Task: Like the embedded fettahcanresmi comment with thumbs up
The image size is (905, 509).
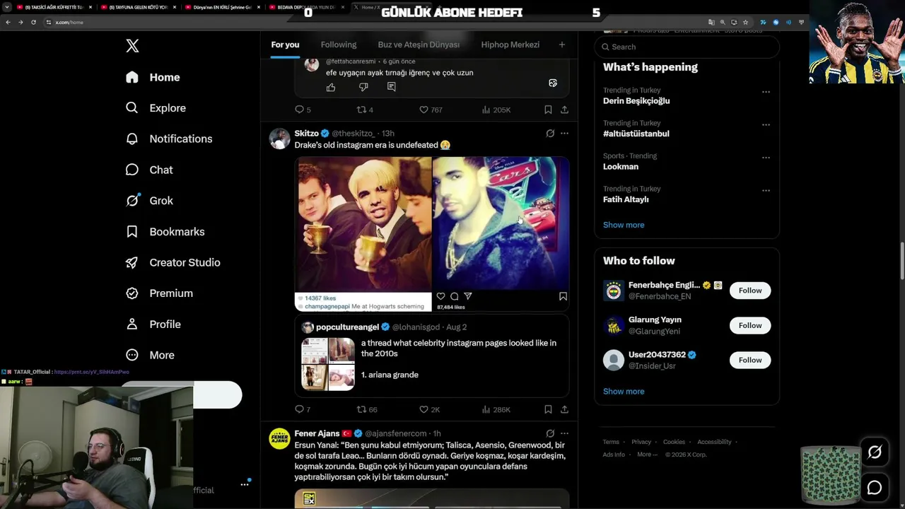Action: point(331,87)
